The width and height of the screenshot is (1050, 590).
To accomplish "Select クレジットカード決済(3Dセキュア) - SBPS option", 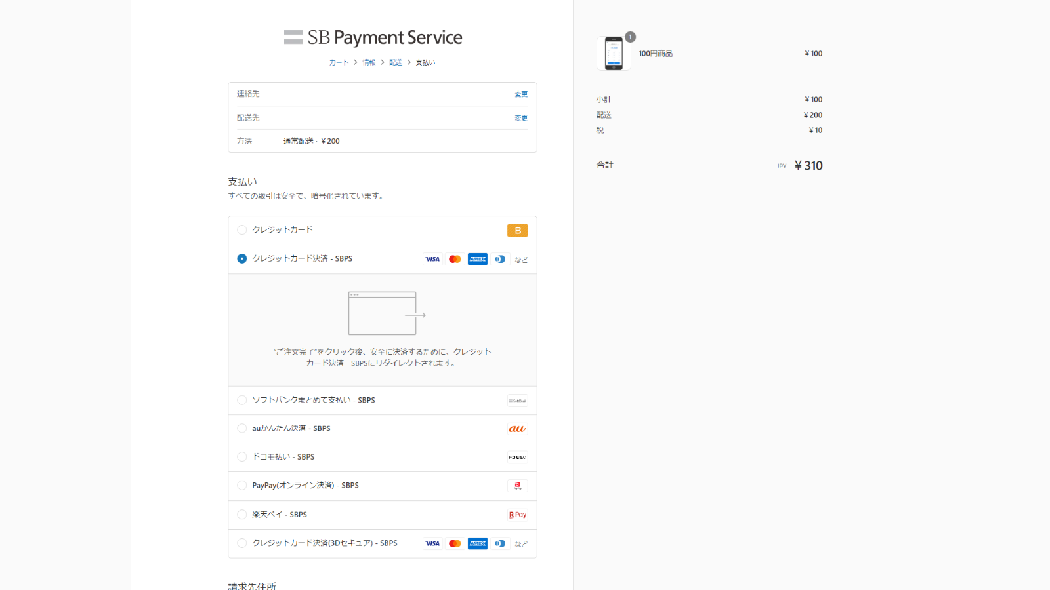I will (x=242, y=543).
